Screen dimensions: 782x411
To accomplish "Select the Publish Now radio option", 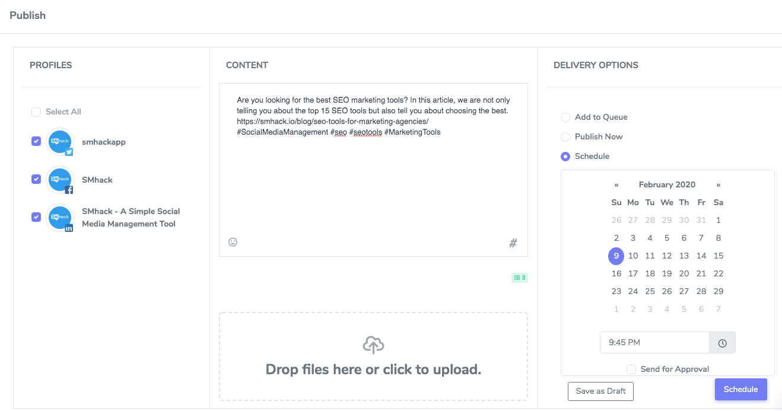I will point(565,137).
